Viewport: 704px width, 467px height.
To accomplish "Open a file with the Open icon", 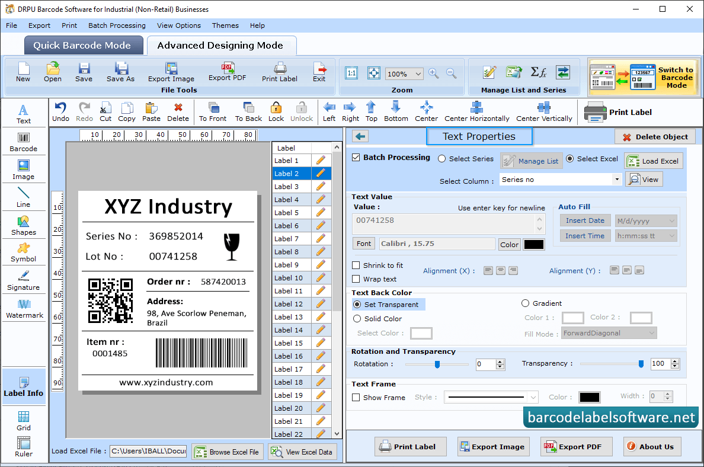I will [x=53, y=72].
